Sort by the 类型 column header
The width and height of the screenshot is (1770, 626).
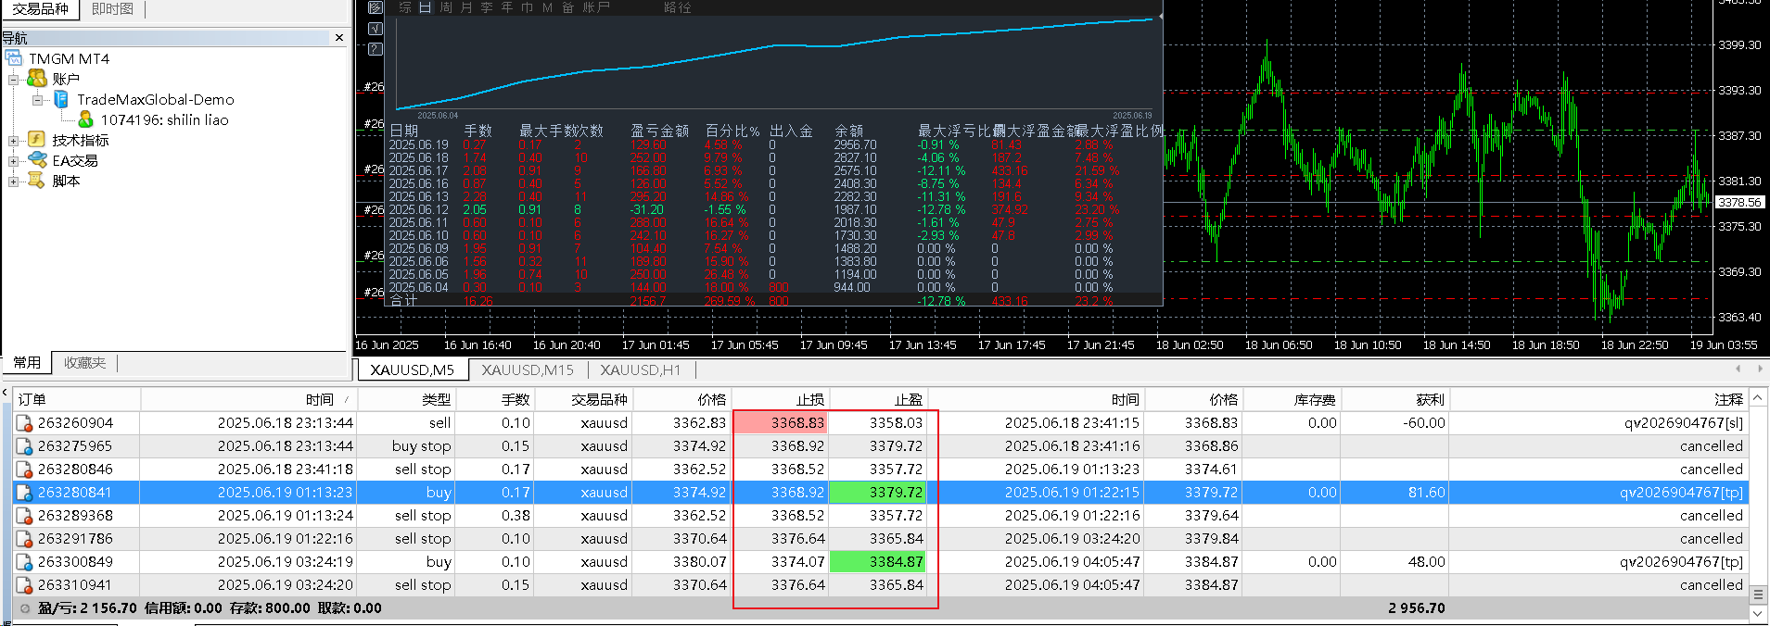pyautogui.click(x=407, y=399)
